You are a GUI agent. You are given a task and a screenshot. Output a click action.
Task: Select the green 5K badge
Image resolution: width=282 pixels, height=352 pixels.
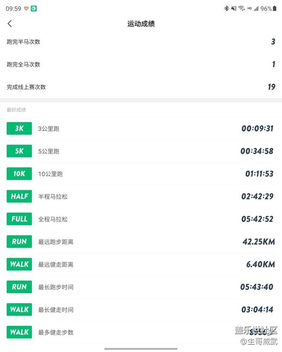tap(20, 151)
